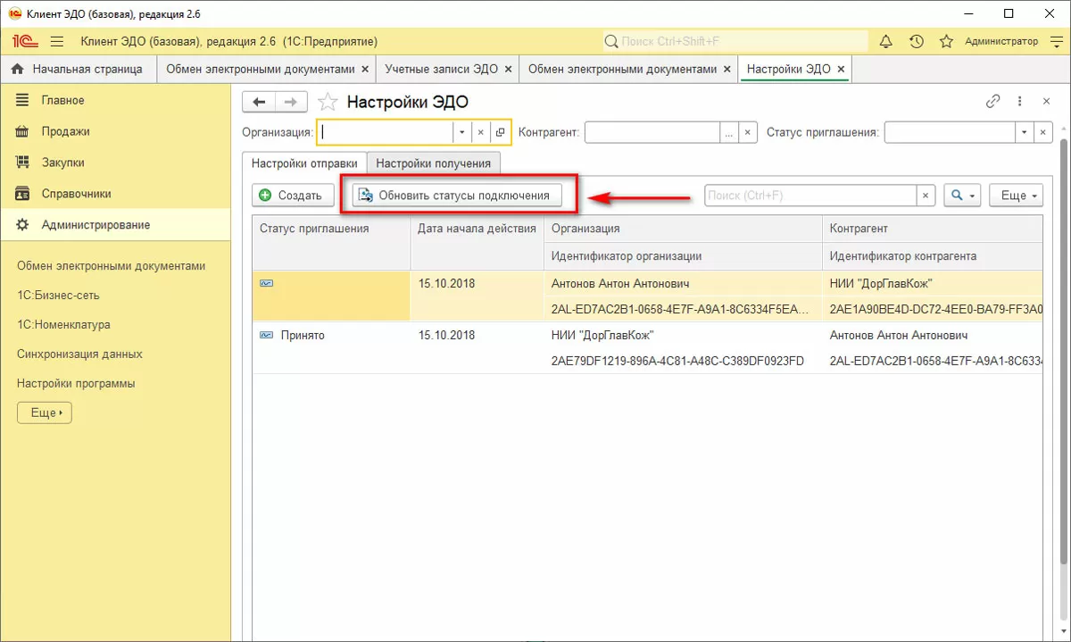Go back with left arrow button
The width and height of the screenshot is (1071, 642).
pyautogui.click(x=259, y=102)
